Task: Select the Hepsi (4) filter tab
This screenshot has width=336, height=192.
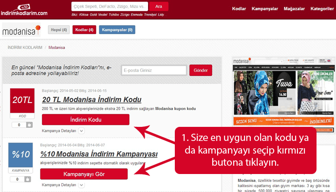Action: [59, 30]
